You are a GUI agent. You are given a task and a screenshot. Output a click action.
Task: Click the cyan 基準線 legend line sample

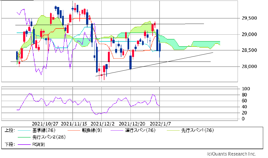pyautogui.click(x=24, y=131)
